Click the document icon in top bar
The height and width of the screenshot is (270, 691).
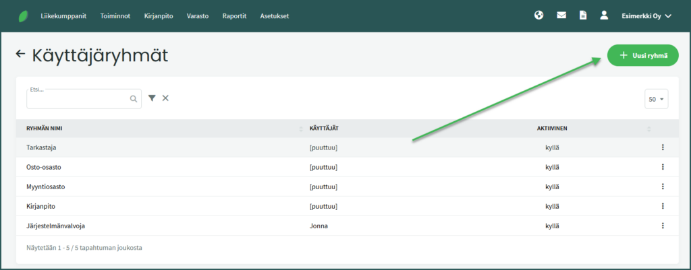tap(582, 15)
